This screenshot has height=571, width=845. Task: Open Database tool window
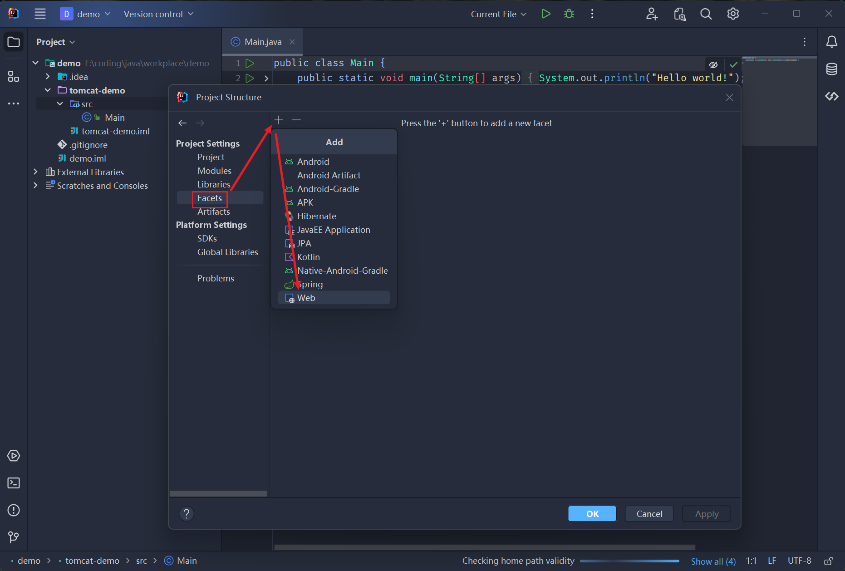(831, 69)
